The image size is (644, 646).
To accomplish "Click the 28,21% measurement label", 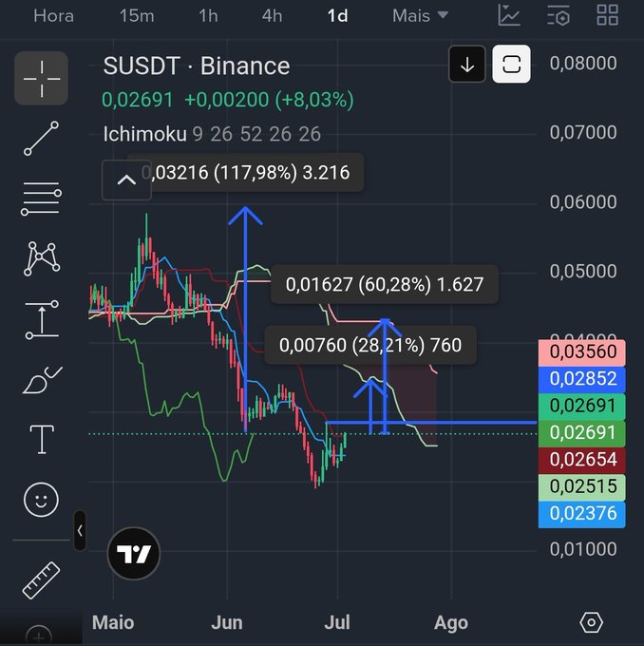I will coord(370,345).
